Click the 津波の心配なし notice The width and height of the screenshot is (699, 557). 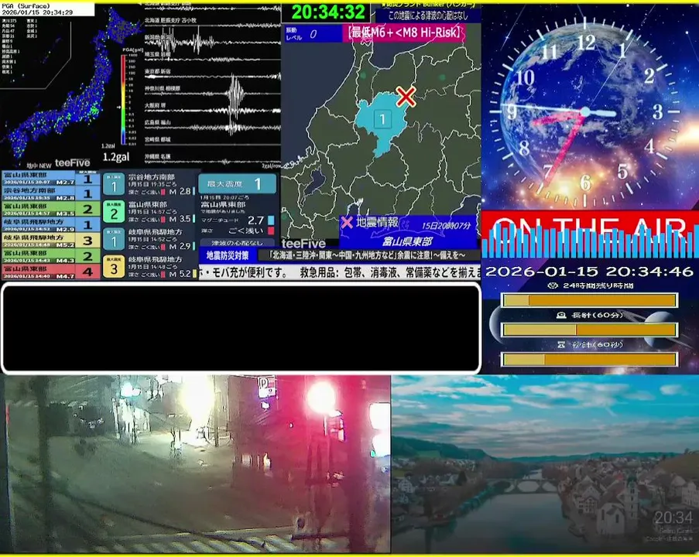[x=237, y=243]
